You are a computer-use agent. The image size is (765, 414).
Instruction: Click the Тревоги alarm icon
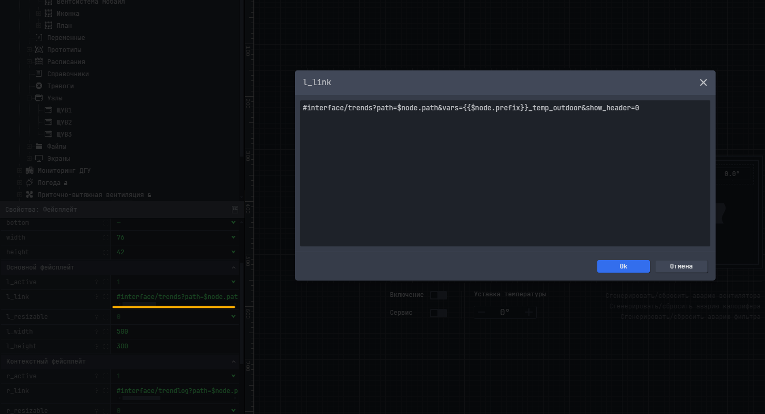(x=39, y=86)
